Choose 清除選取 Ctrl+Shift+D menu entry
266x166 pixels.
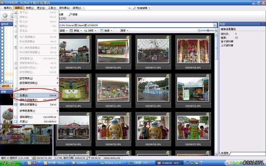click(36, 117)
